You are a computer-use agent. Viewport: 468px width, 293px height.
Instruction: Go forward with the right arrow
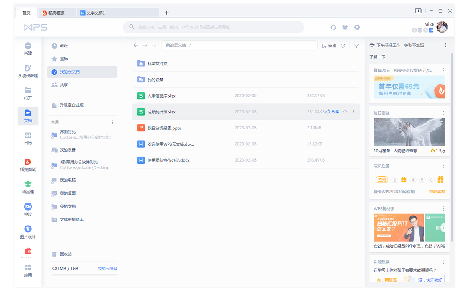(145, 45)
